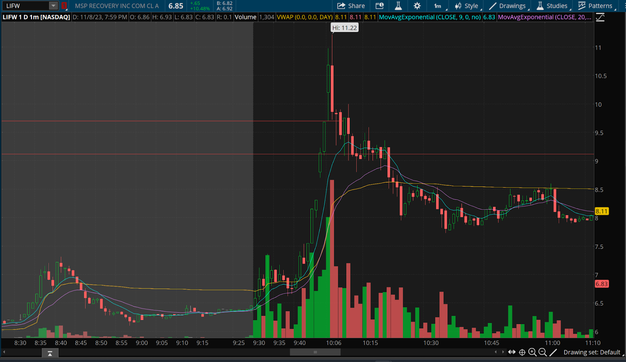
Task: Click the 10.5 price axis label
Action: pos(601,76)
